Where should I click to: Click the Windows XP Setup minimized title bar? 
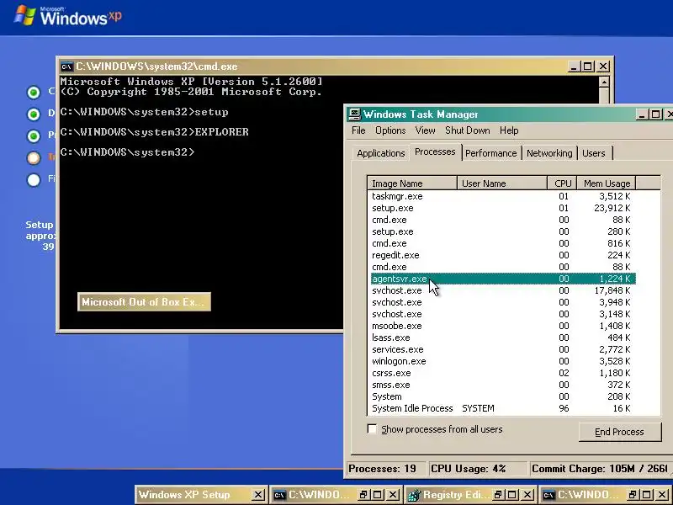tap(193, 495)
